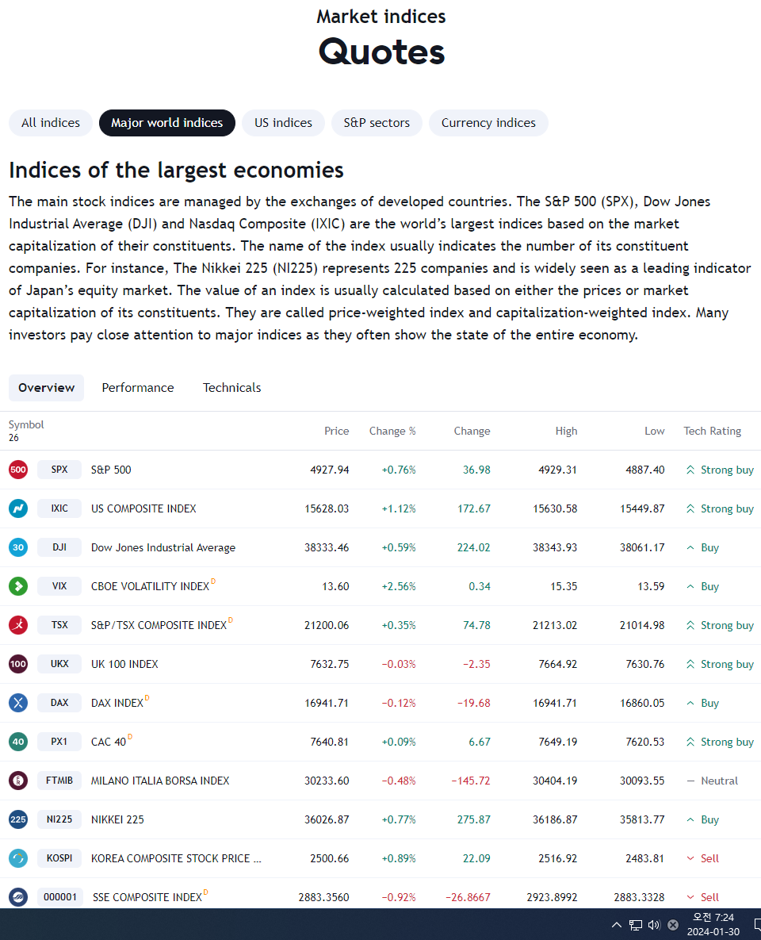
Task: Click the NI225 blue 225 logo icon
Action: click(x=18, y=819)
